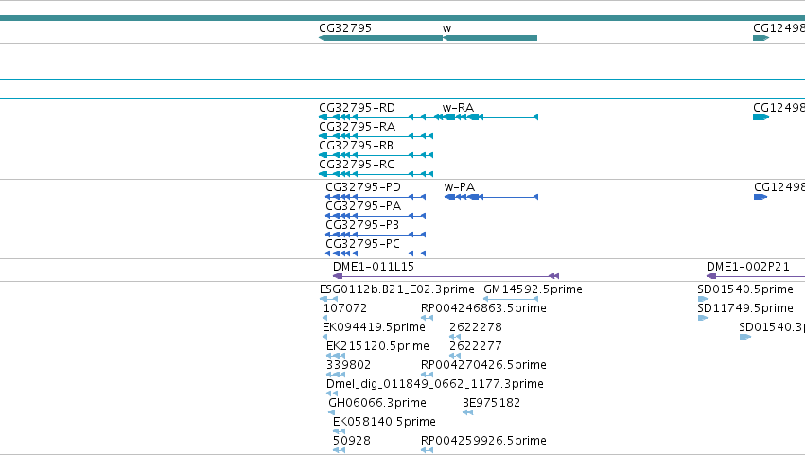Click the GH06066.3prime EST feature
805x455 pixels.
332,412
